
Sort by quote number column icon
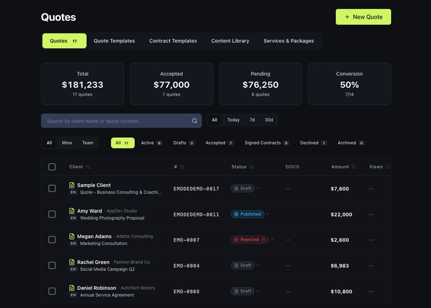point(182,167)
